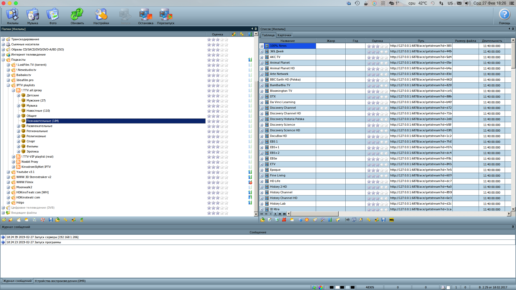516x290 pixels.
Task: Click the color wheel icon in status bar
Action: [x=321, y=287]
